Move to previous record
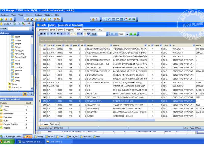The height and width of the screenshot is (153, 204). [48, 34]
